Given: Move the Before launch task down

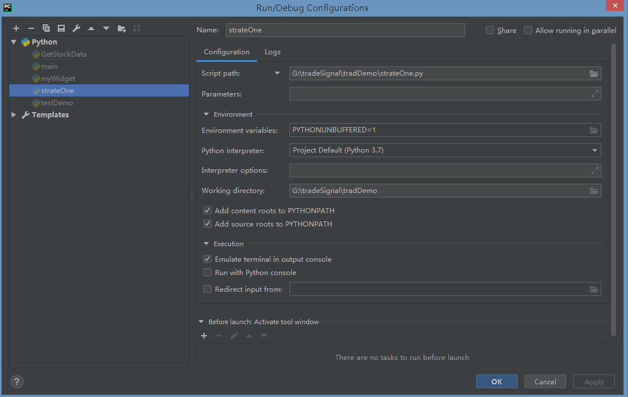Looking at the screenshot, I should tap(264, 336).
